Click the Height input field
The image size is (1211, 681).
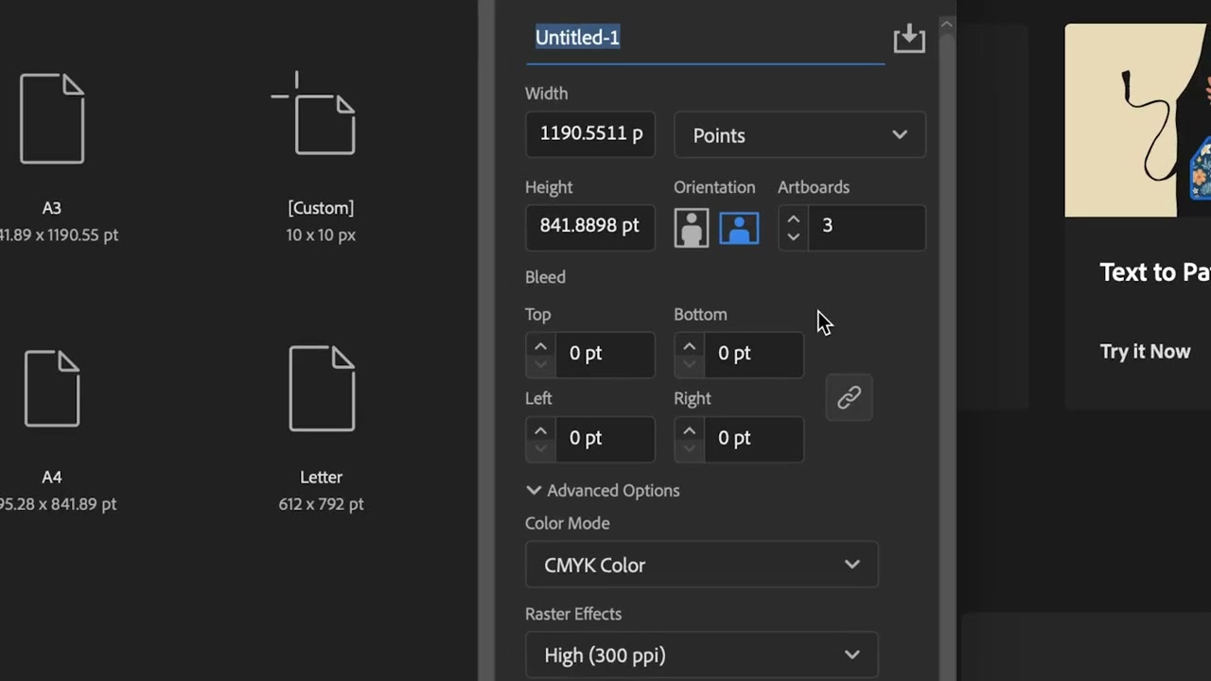point(590,226)
